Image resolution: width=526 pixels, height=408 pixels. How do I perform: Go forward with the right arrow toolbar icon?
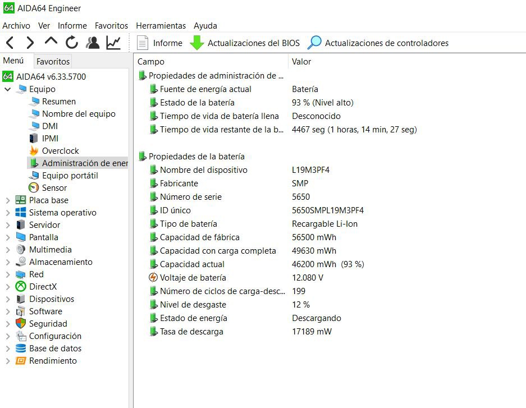30,43
